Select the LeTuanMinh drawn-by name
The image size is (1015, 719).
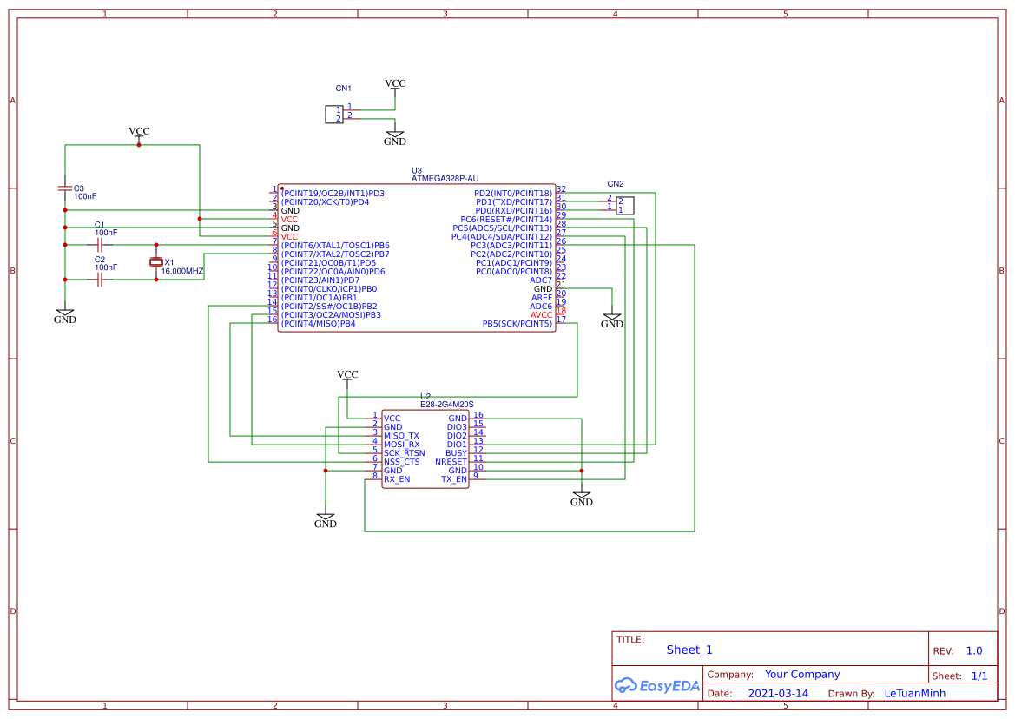(914, 694)
